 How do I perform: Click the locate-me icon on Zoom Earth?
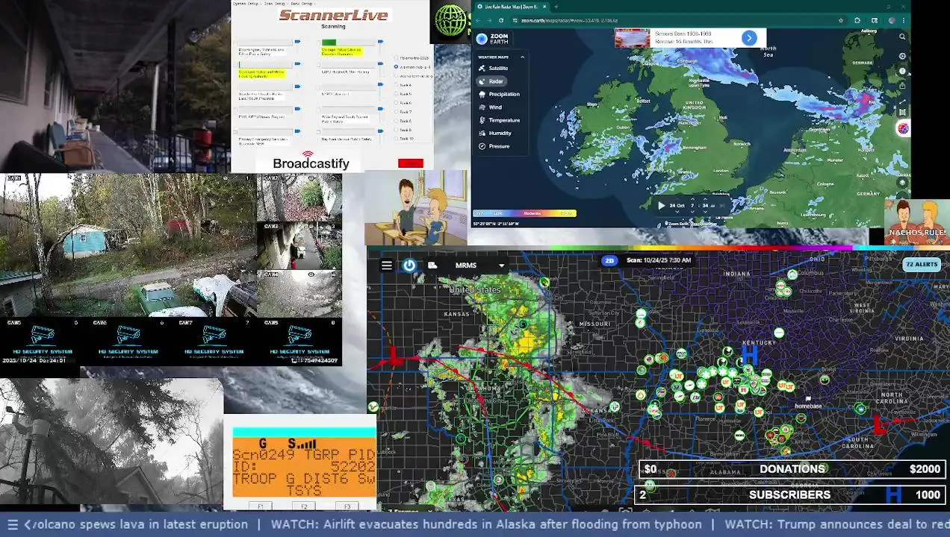click(x=902, y=57)
